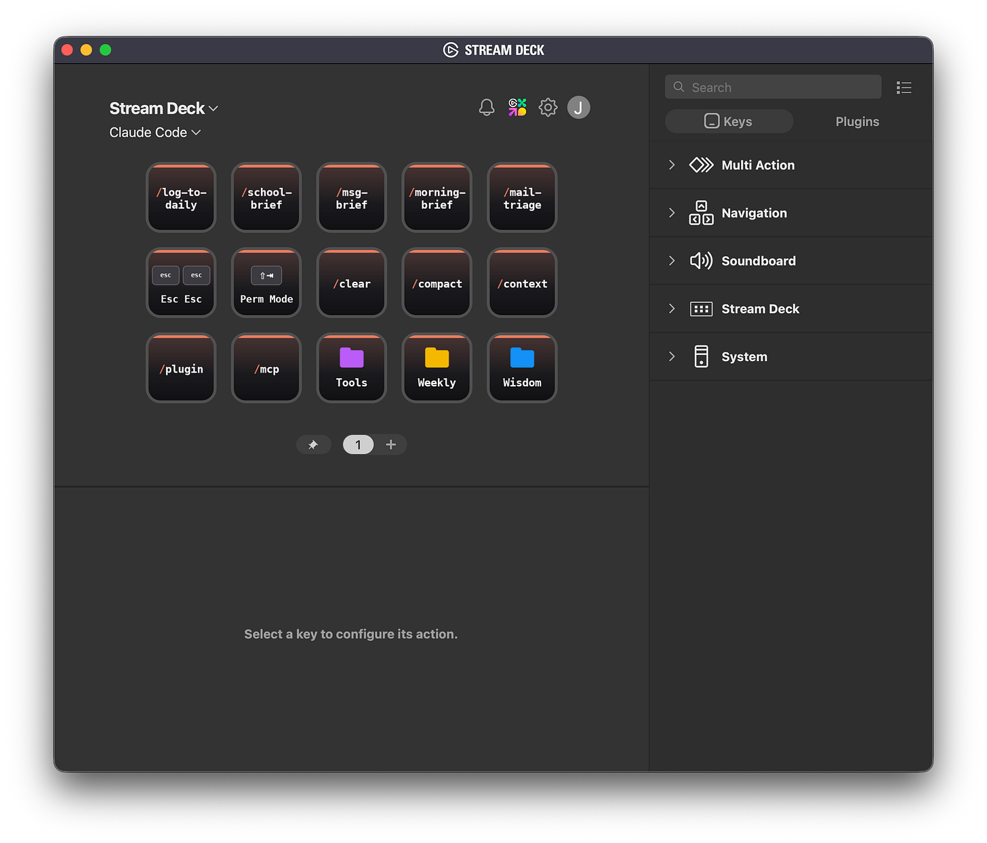Expand the Soundboard category chevron
The image size is (987, 843).
(x=672, y=261)
